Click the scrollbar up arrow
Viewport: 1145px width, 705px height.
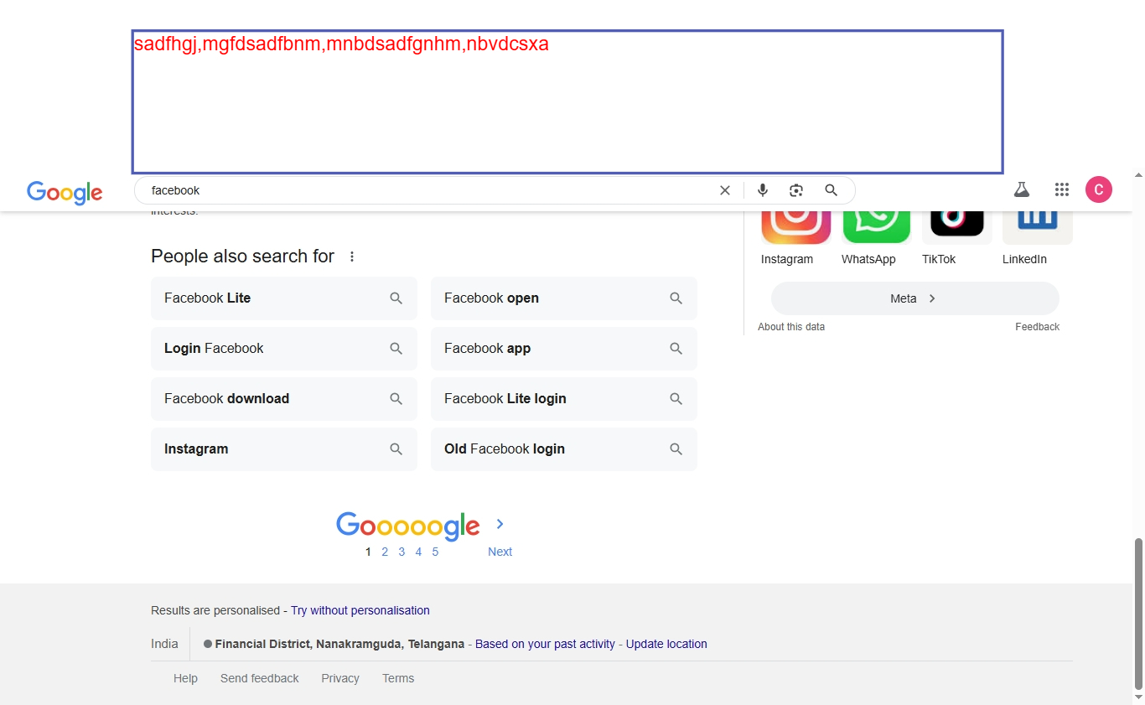click(x=1138, y=175)
